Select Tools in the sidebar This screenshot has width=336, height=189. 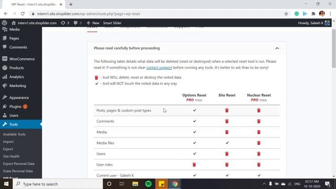click(21, 124)
